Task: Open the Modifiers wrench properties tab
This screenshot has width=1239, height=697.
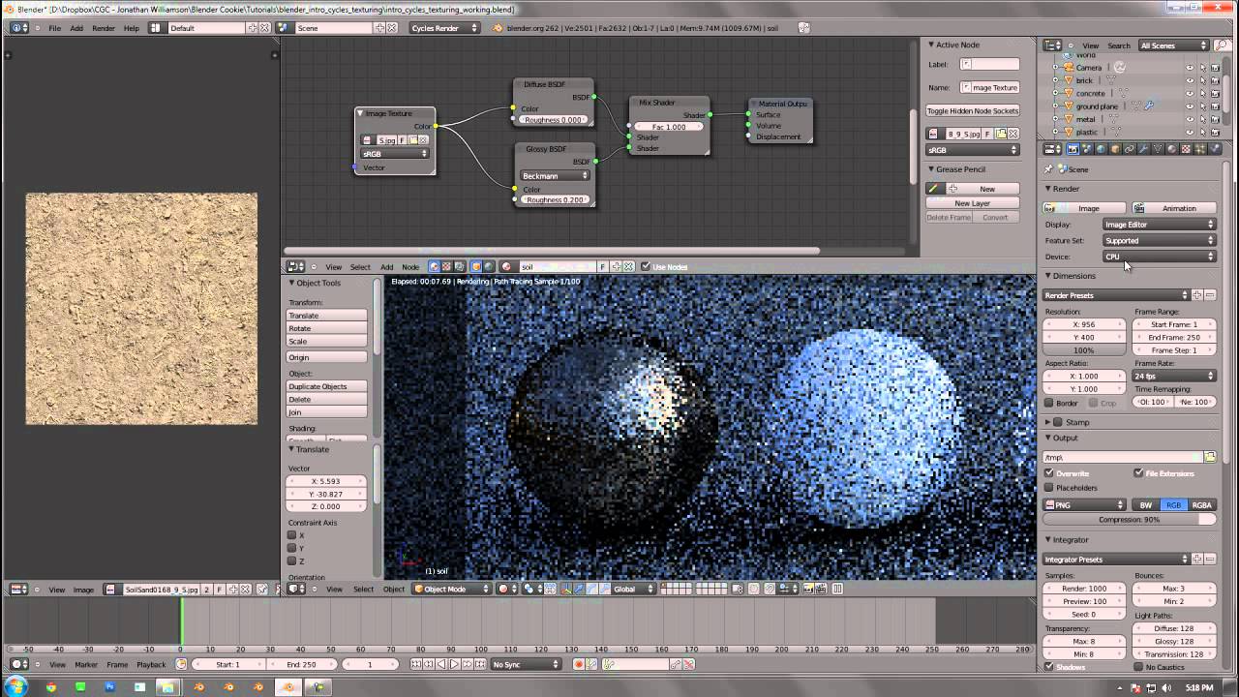Action: click(x=1143, y=149)
